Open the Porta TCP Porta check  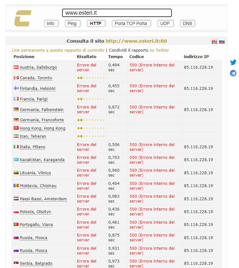pyautogui.click(x=131, y=23)
